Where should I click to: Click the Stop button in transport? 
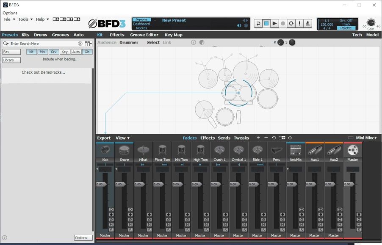(x=266, y=23)
